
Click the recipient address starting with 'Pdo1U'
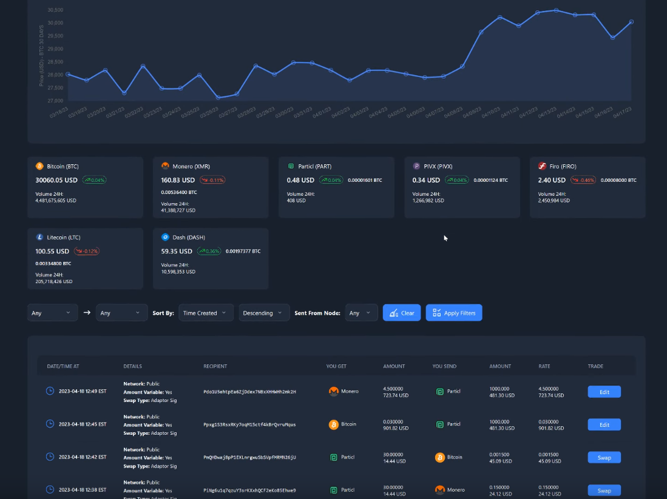point(249,392)
